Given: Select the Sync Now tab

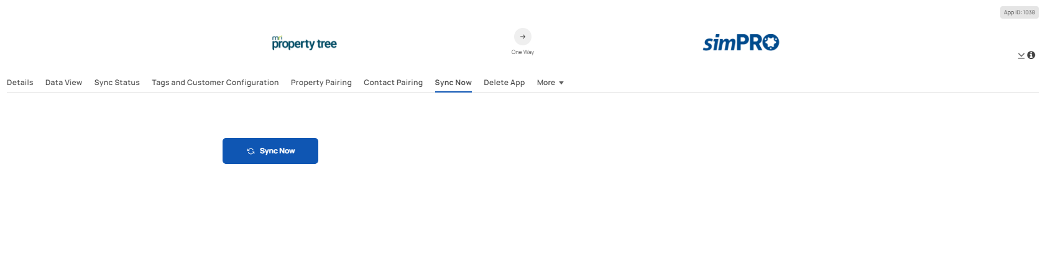Looking at the screenshot, I should pos(453,83).
